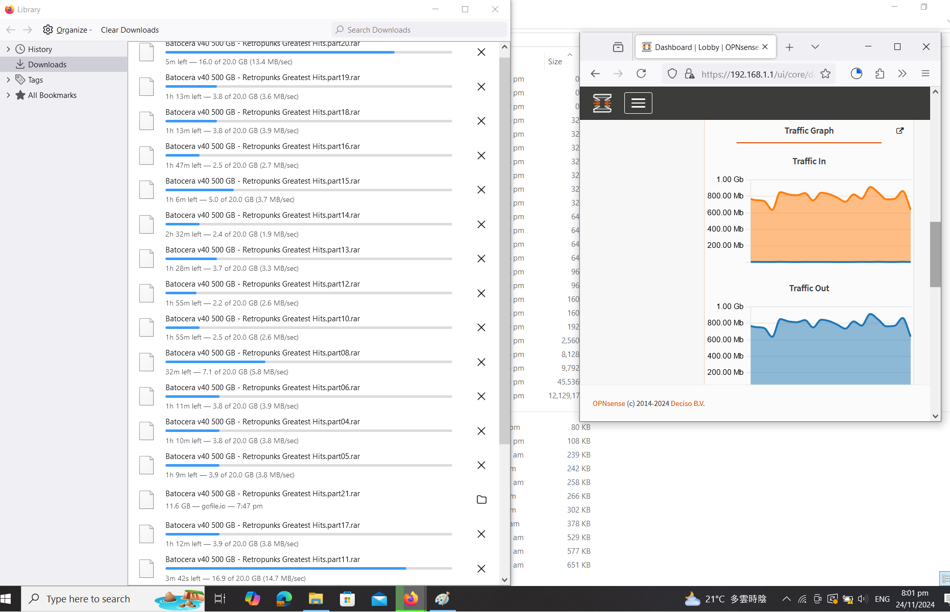Viewport: 950px width, 612px height.
Task: Cancel download of part16.rar
Action: [x=481, y=156]
